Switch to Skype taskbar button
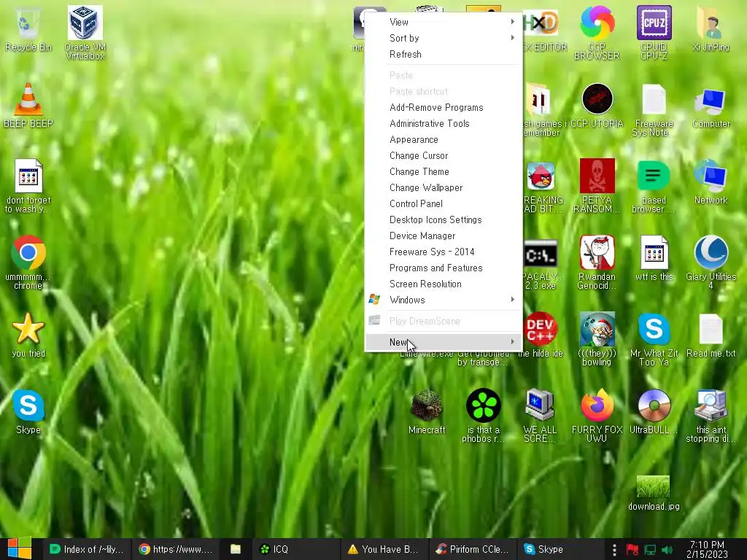Viewport: 747px width, 560px height. [561, 549]
